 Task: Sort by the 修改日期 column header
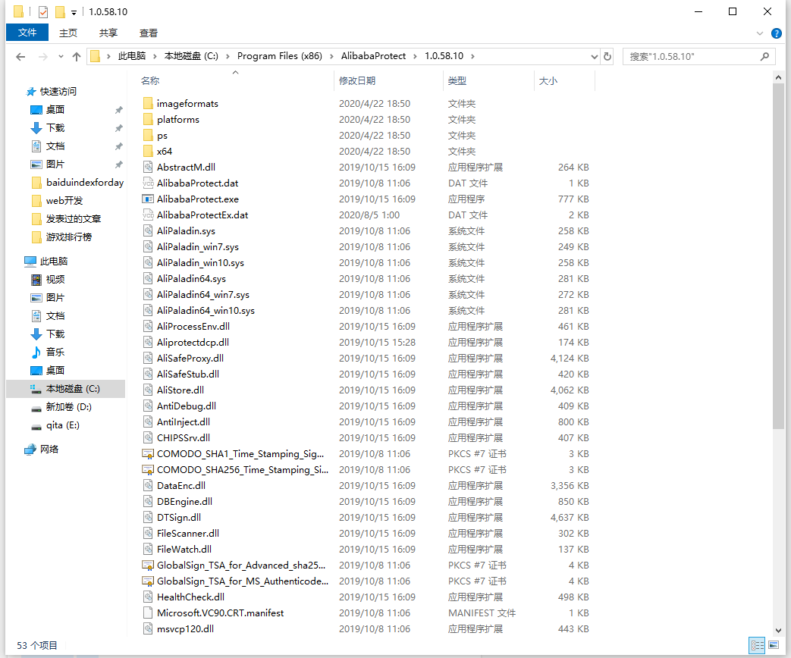point(357,80)
